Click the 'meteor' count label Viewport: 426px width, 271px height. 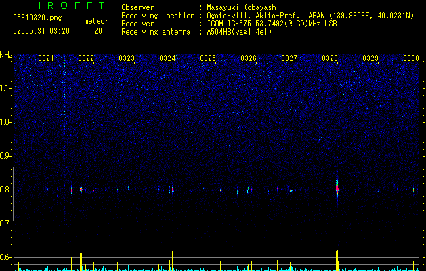96,21
